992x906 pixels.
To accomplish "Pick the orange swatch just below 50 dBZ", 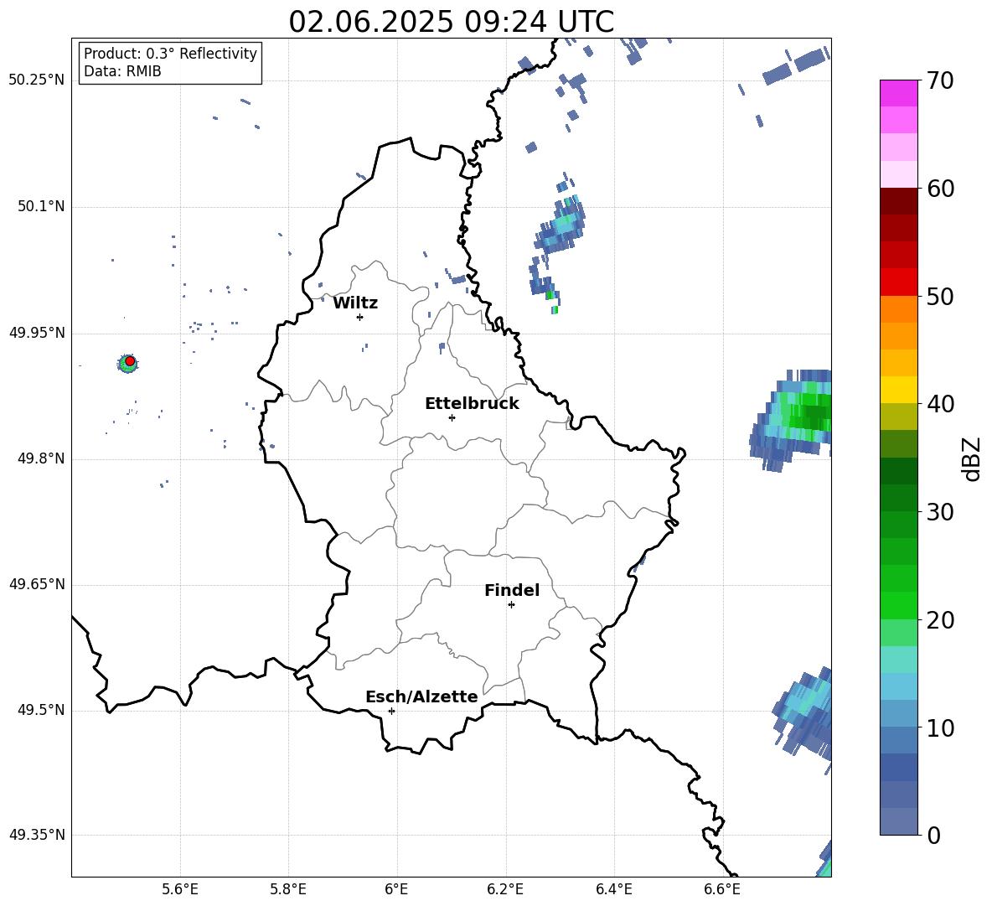I will [x=898, y=309].
